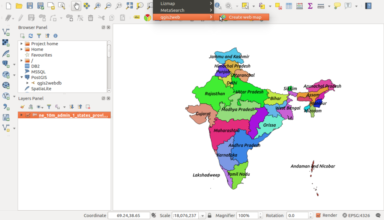Click the Manage Layer Visibility eye icon

click(39, 107)
